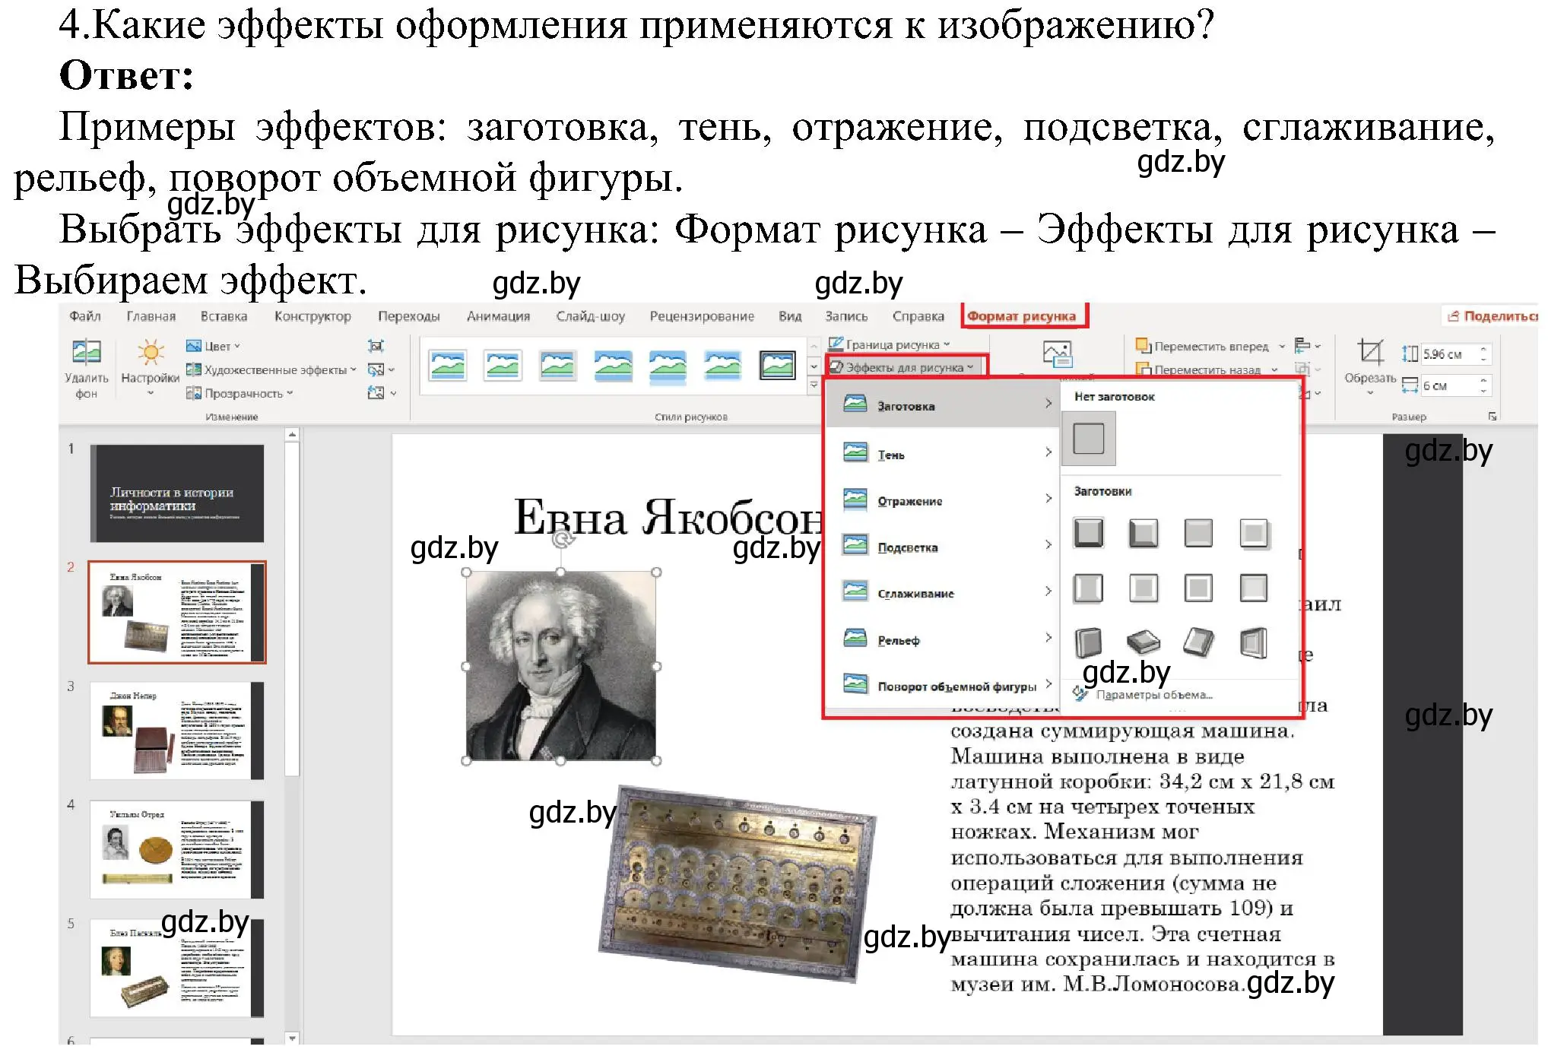Select slide 4 thumbnail Уильям Отред
Image resolution: width=1548 pixels, height=1056 pixels.
click(x=176, y=849)
